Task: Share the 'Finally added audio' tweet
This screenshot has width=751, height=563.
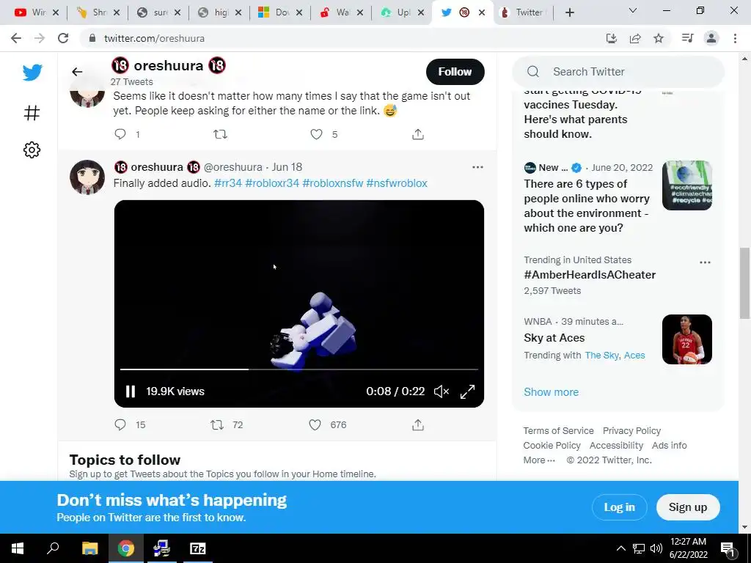Action: (x=417, y=424)
